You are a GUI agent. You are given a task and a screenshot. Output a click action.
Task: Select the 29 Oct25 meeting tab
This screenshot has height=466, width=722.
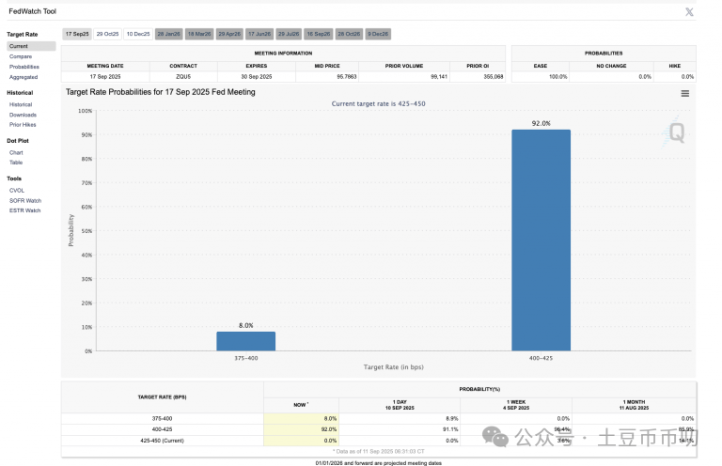[x=108, y=34]
